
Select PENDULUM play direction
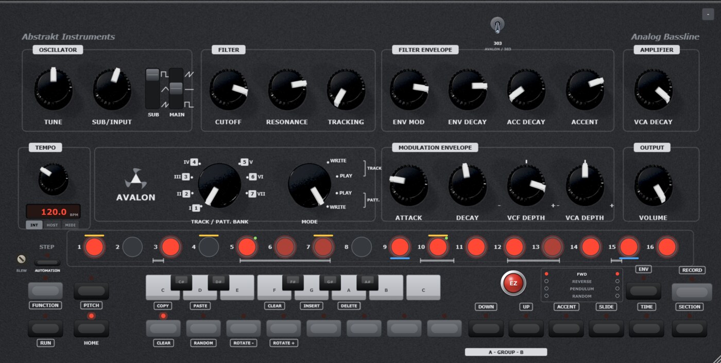[581, 289]
